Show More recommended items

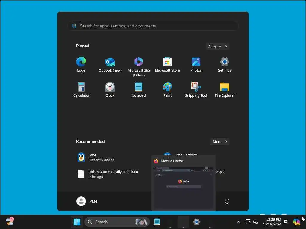click(x=220, y=142)
